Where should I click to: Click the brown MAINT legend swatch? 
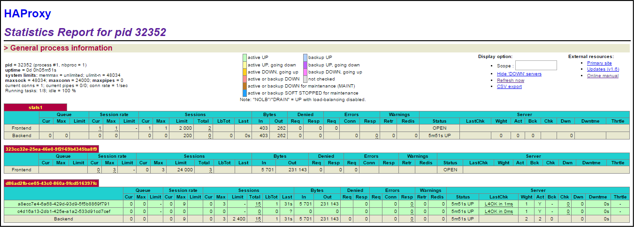pos(244,86)
